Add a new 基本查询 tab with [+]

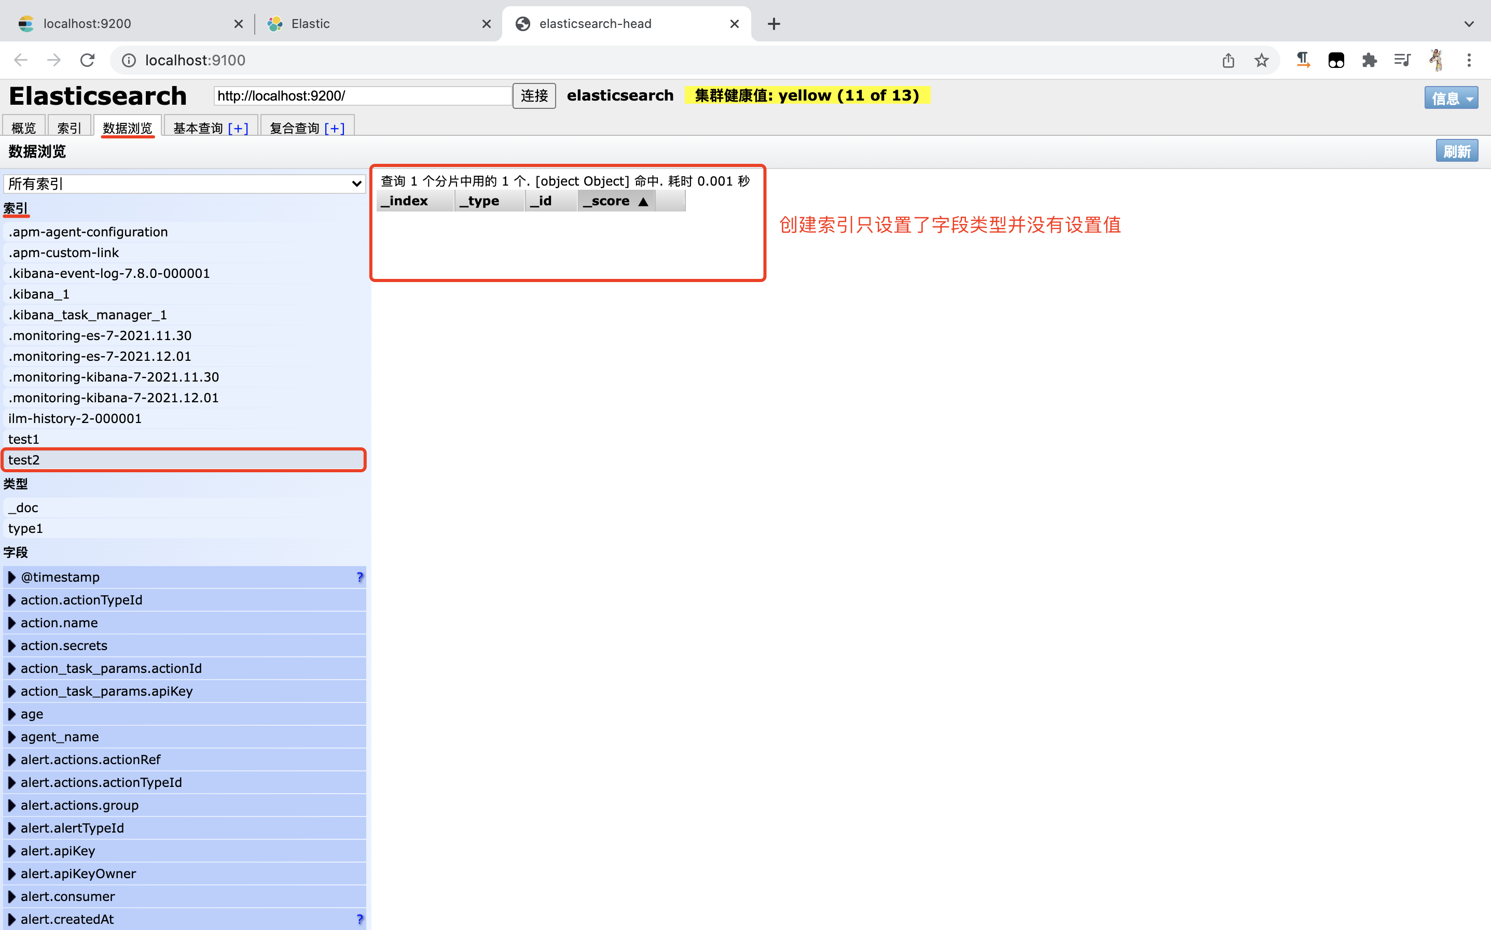pyautogui.click(x=238, y=128)
